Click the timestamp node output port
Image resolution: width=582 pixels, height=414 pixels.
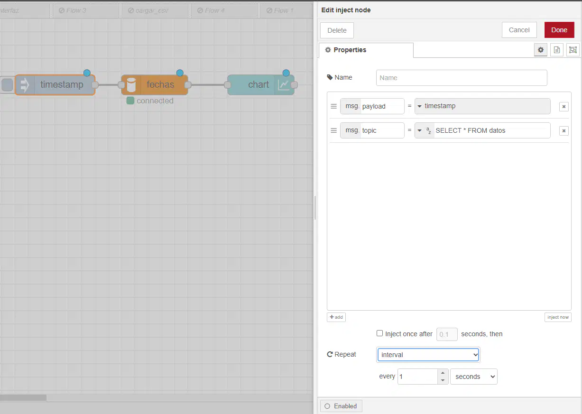click(95, 85)
